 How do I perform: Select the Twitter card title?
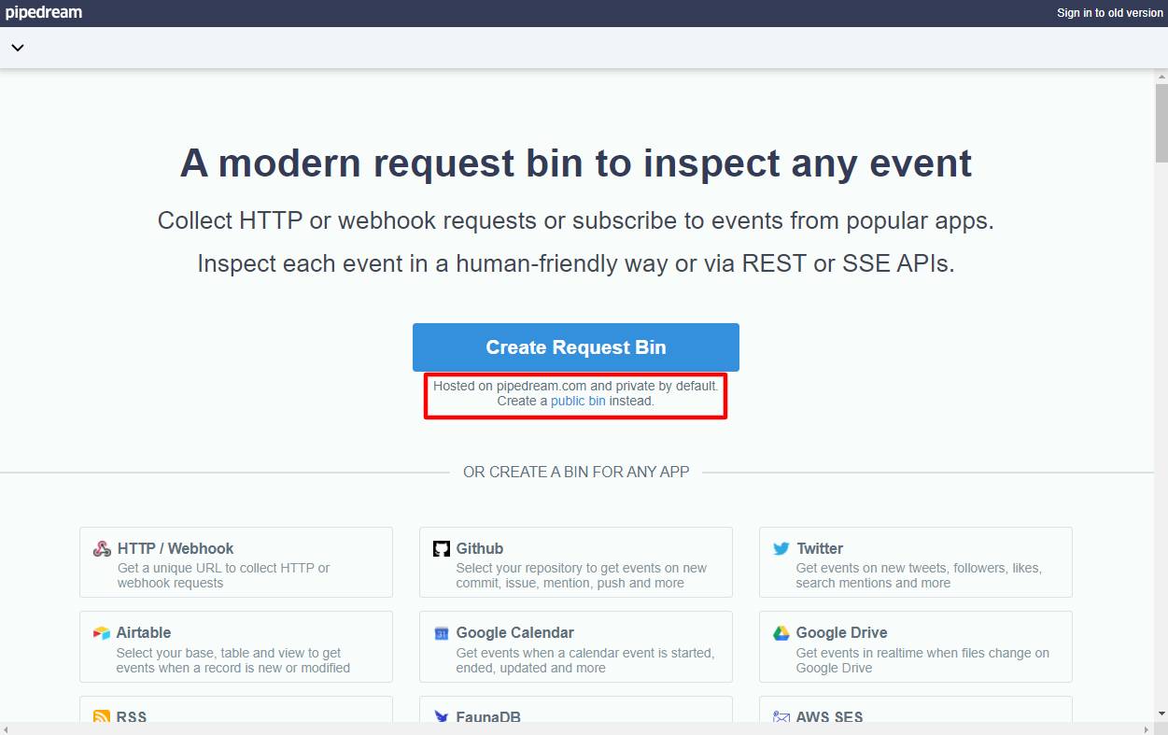coord(820,548)
